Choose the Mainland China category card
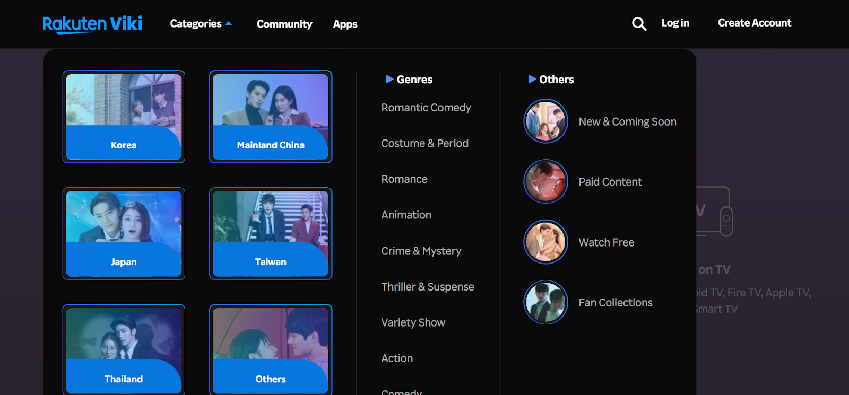849x395 pixels. pos(271,117)
